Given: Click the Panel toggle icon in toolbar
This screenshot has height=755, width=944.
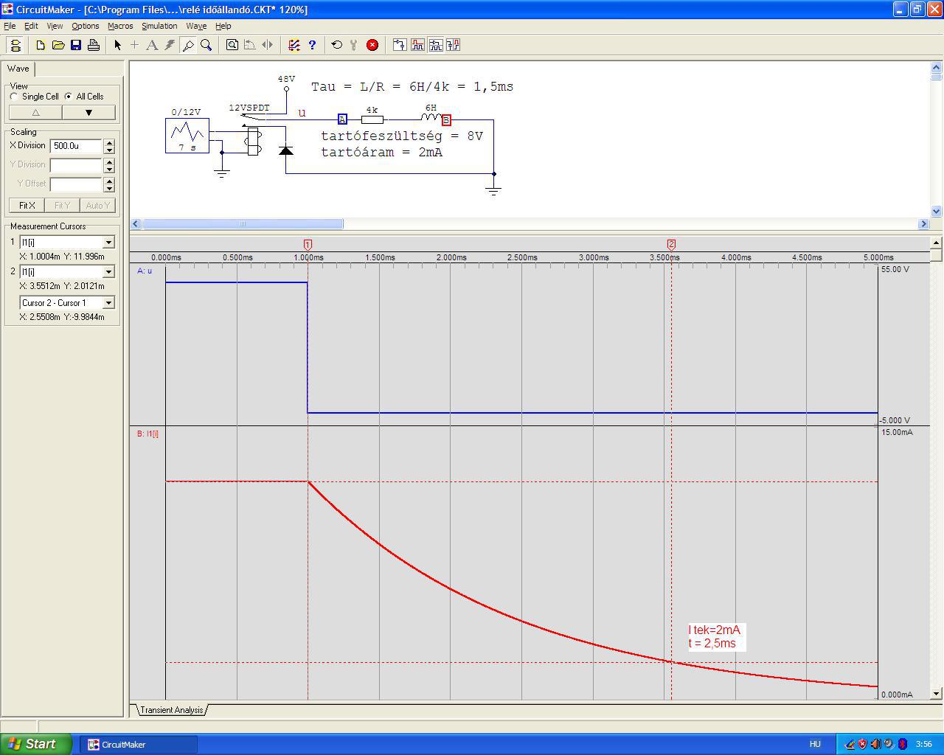Looking at the screenshot, I should pyautogui.click(x=15, y=45).
